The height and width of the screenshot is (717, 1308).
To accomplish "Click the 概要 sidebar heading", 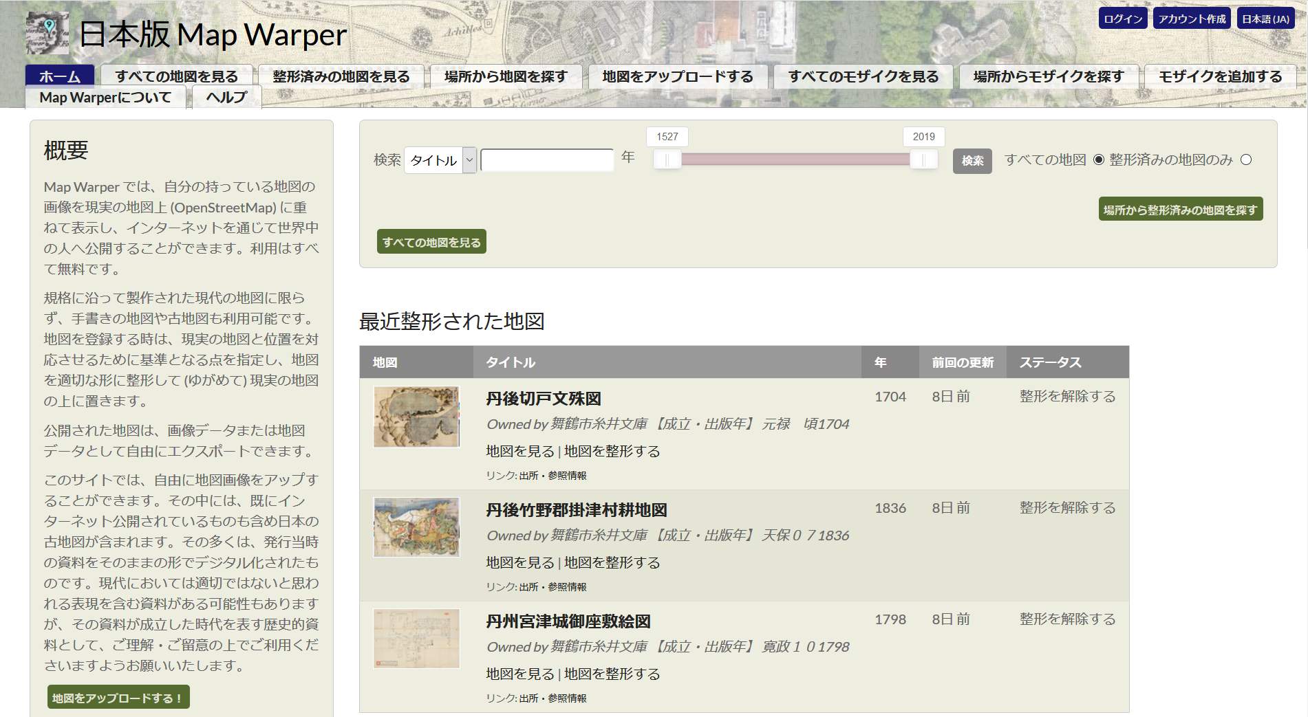I will coord(66,150).
